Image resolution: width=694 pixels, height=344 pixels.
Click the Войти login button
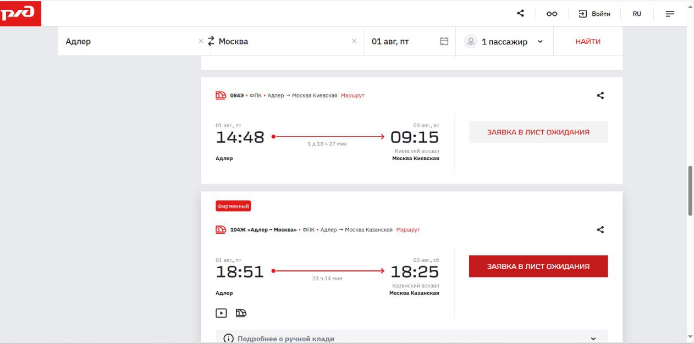point(594,14)
